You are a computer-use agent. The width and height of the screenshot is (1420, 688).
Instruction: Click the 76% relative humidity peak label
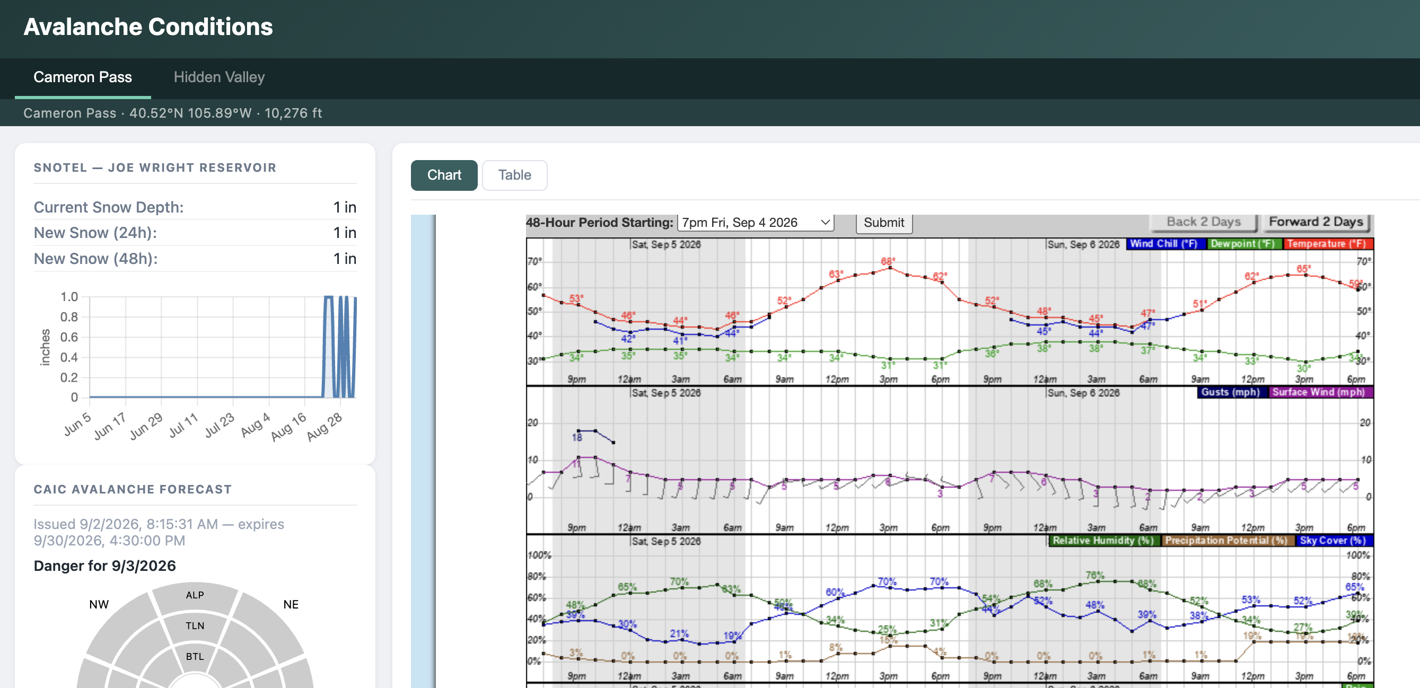pos(1095,575)
